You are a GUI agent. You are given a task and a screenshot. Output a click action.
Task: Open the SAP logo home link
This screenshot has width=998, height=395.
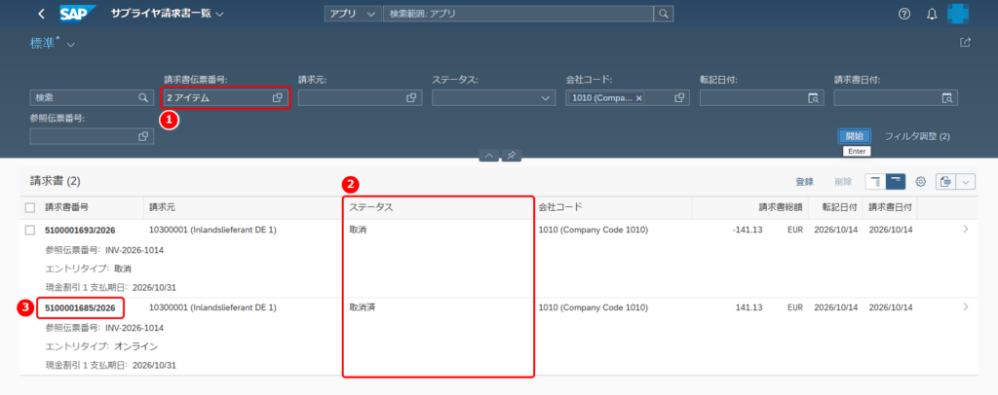pyautogui.click(x=78, y=14)
